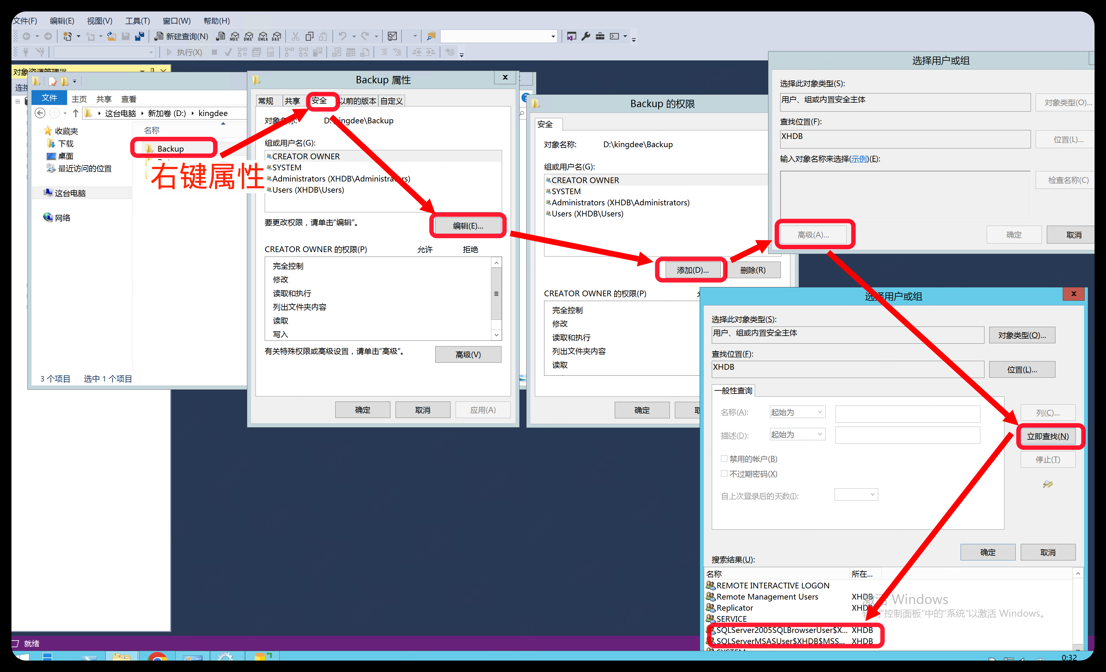Click the Visual Studio style toolbar icon
The width and height of the screenshot is (1106, 672).
pos(571,36)
